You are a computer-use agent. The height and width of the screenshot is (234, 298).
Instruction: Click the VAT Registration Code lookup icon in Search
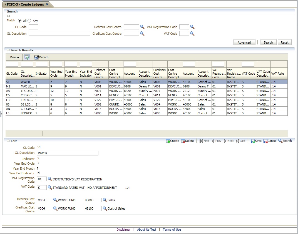pos(192,27)
